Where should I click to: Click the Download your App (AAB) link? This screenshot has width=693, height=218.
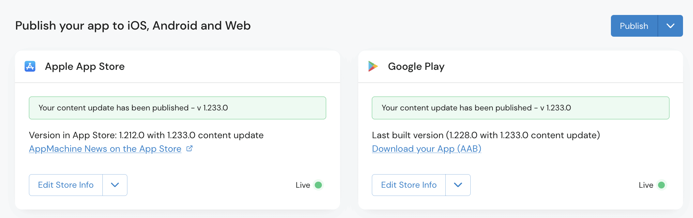426,149
